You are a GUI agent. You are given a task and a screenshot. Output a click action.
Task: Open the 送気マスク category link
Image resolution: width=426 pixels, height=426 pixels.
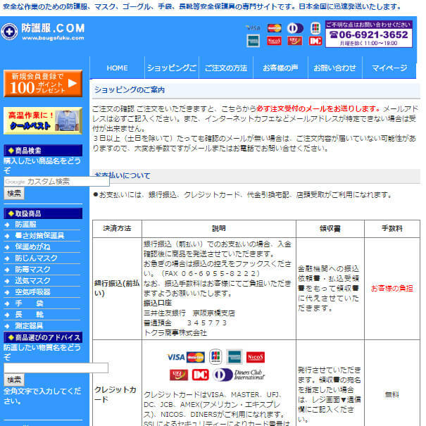(32, 281)
